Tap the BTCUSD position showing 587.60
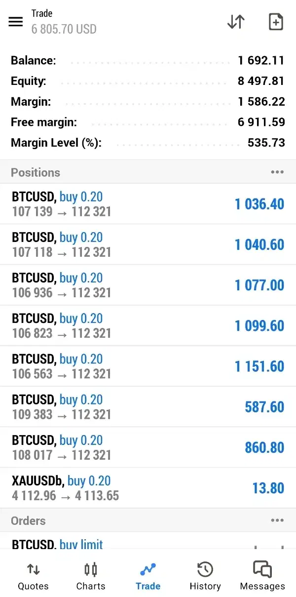This screenshot has height=597, width=296. point(148,406)
